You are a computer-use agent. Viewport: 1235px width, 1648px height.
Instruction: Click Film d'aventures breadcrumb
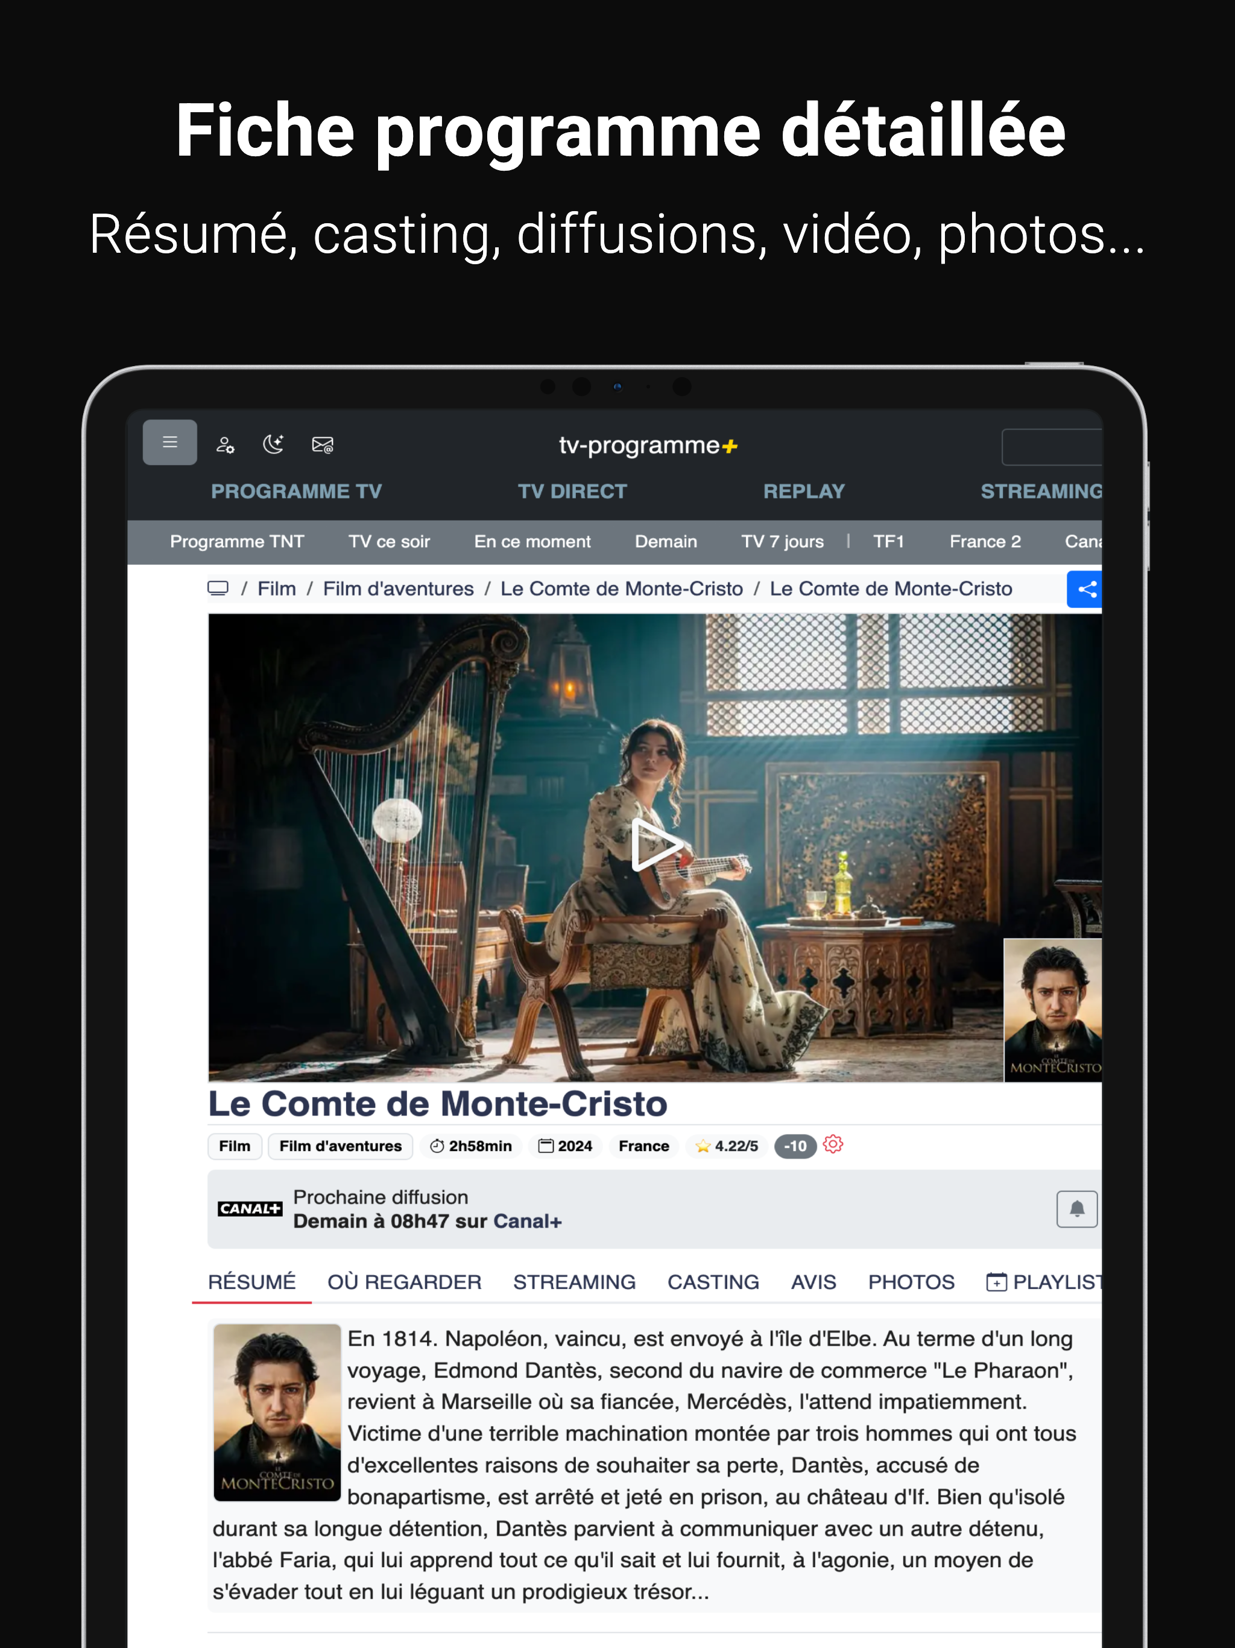coord(398,589)
